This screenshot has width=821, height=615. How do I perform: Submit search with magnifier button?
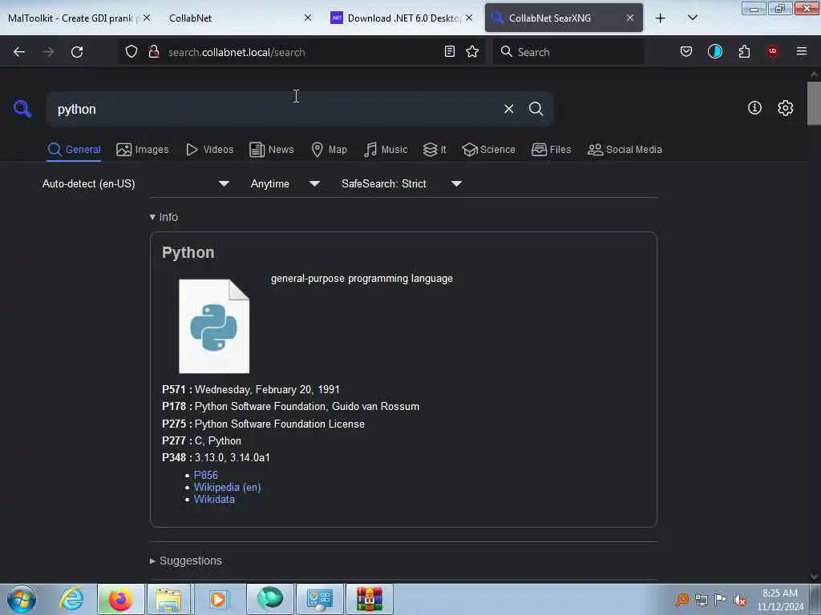536,109
